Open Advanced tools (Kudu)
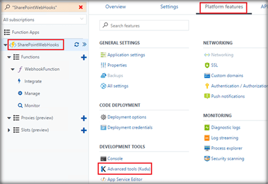The height and width of the screenshot is (184, 268). (126, 169)
